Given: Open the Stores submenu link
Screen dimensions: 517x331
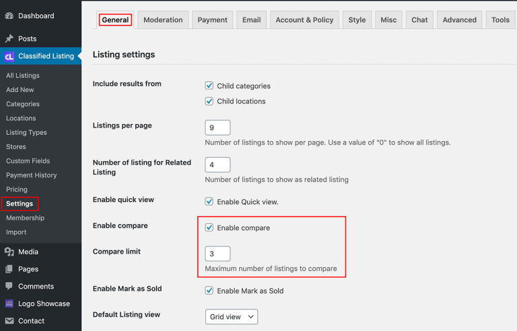Looking at the screenshot, I should [x=16, y=146].
